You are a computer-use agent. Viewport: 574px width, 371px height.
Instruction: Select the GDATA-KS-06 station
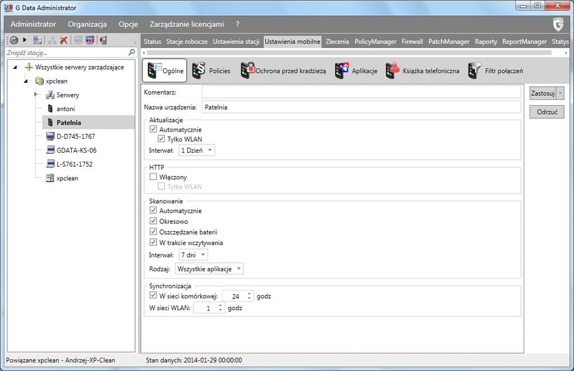(x=76, y=150)
